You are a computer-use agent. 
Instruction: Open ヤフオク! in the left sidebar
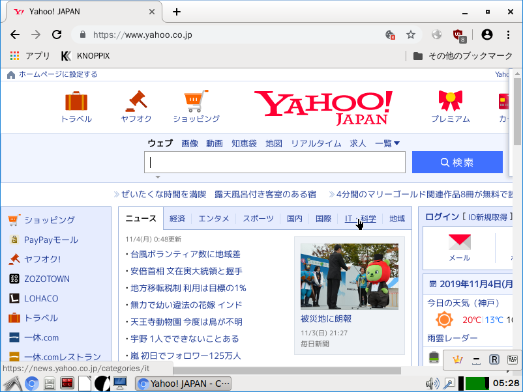[x=42, y=259]
